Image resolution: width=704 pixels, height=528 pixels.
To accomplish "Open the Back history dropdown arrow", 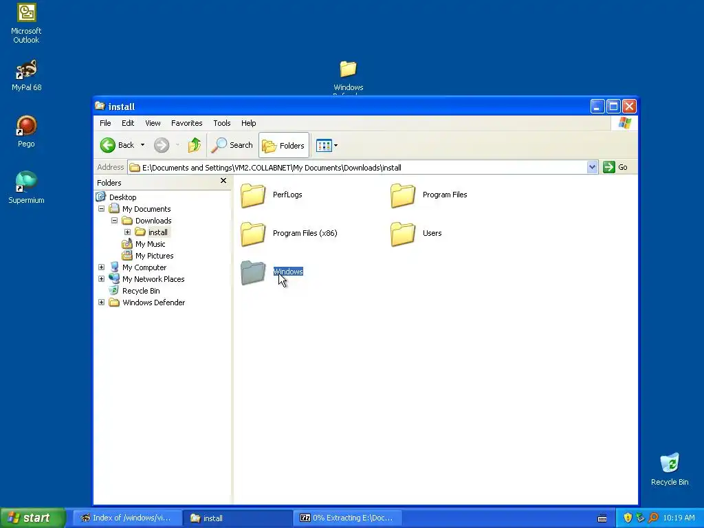I will click(142, 145).
